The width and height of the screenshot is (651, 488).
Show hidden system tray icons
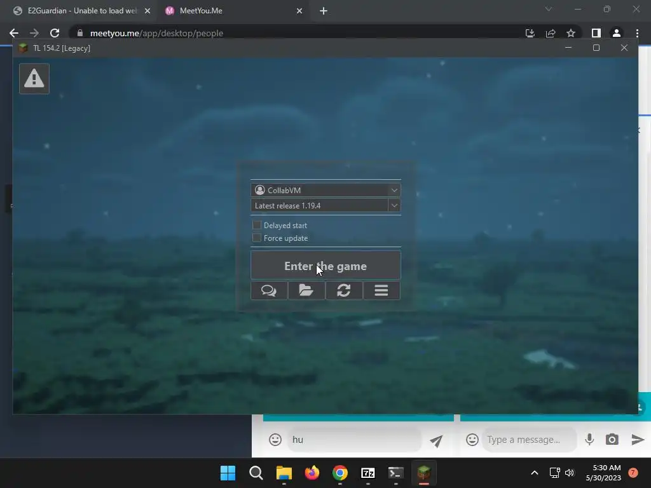(x=534, y=473)
